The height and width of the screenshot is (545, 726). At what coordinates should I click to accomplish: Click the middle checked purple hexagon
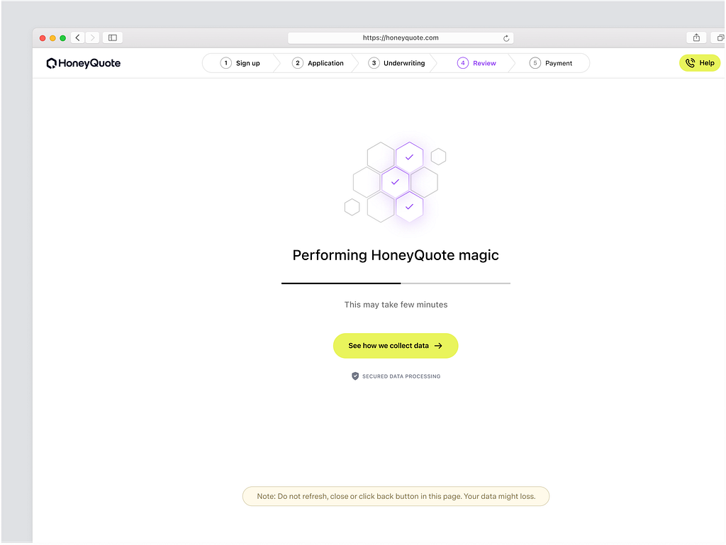pos(395,182)
